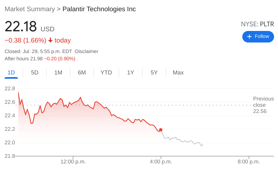Select the Max time range
The image size is (278, 169).
click(x=178, y=72)
